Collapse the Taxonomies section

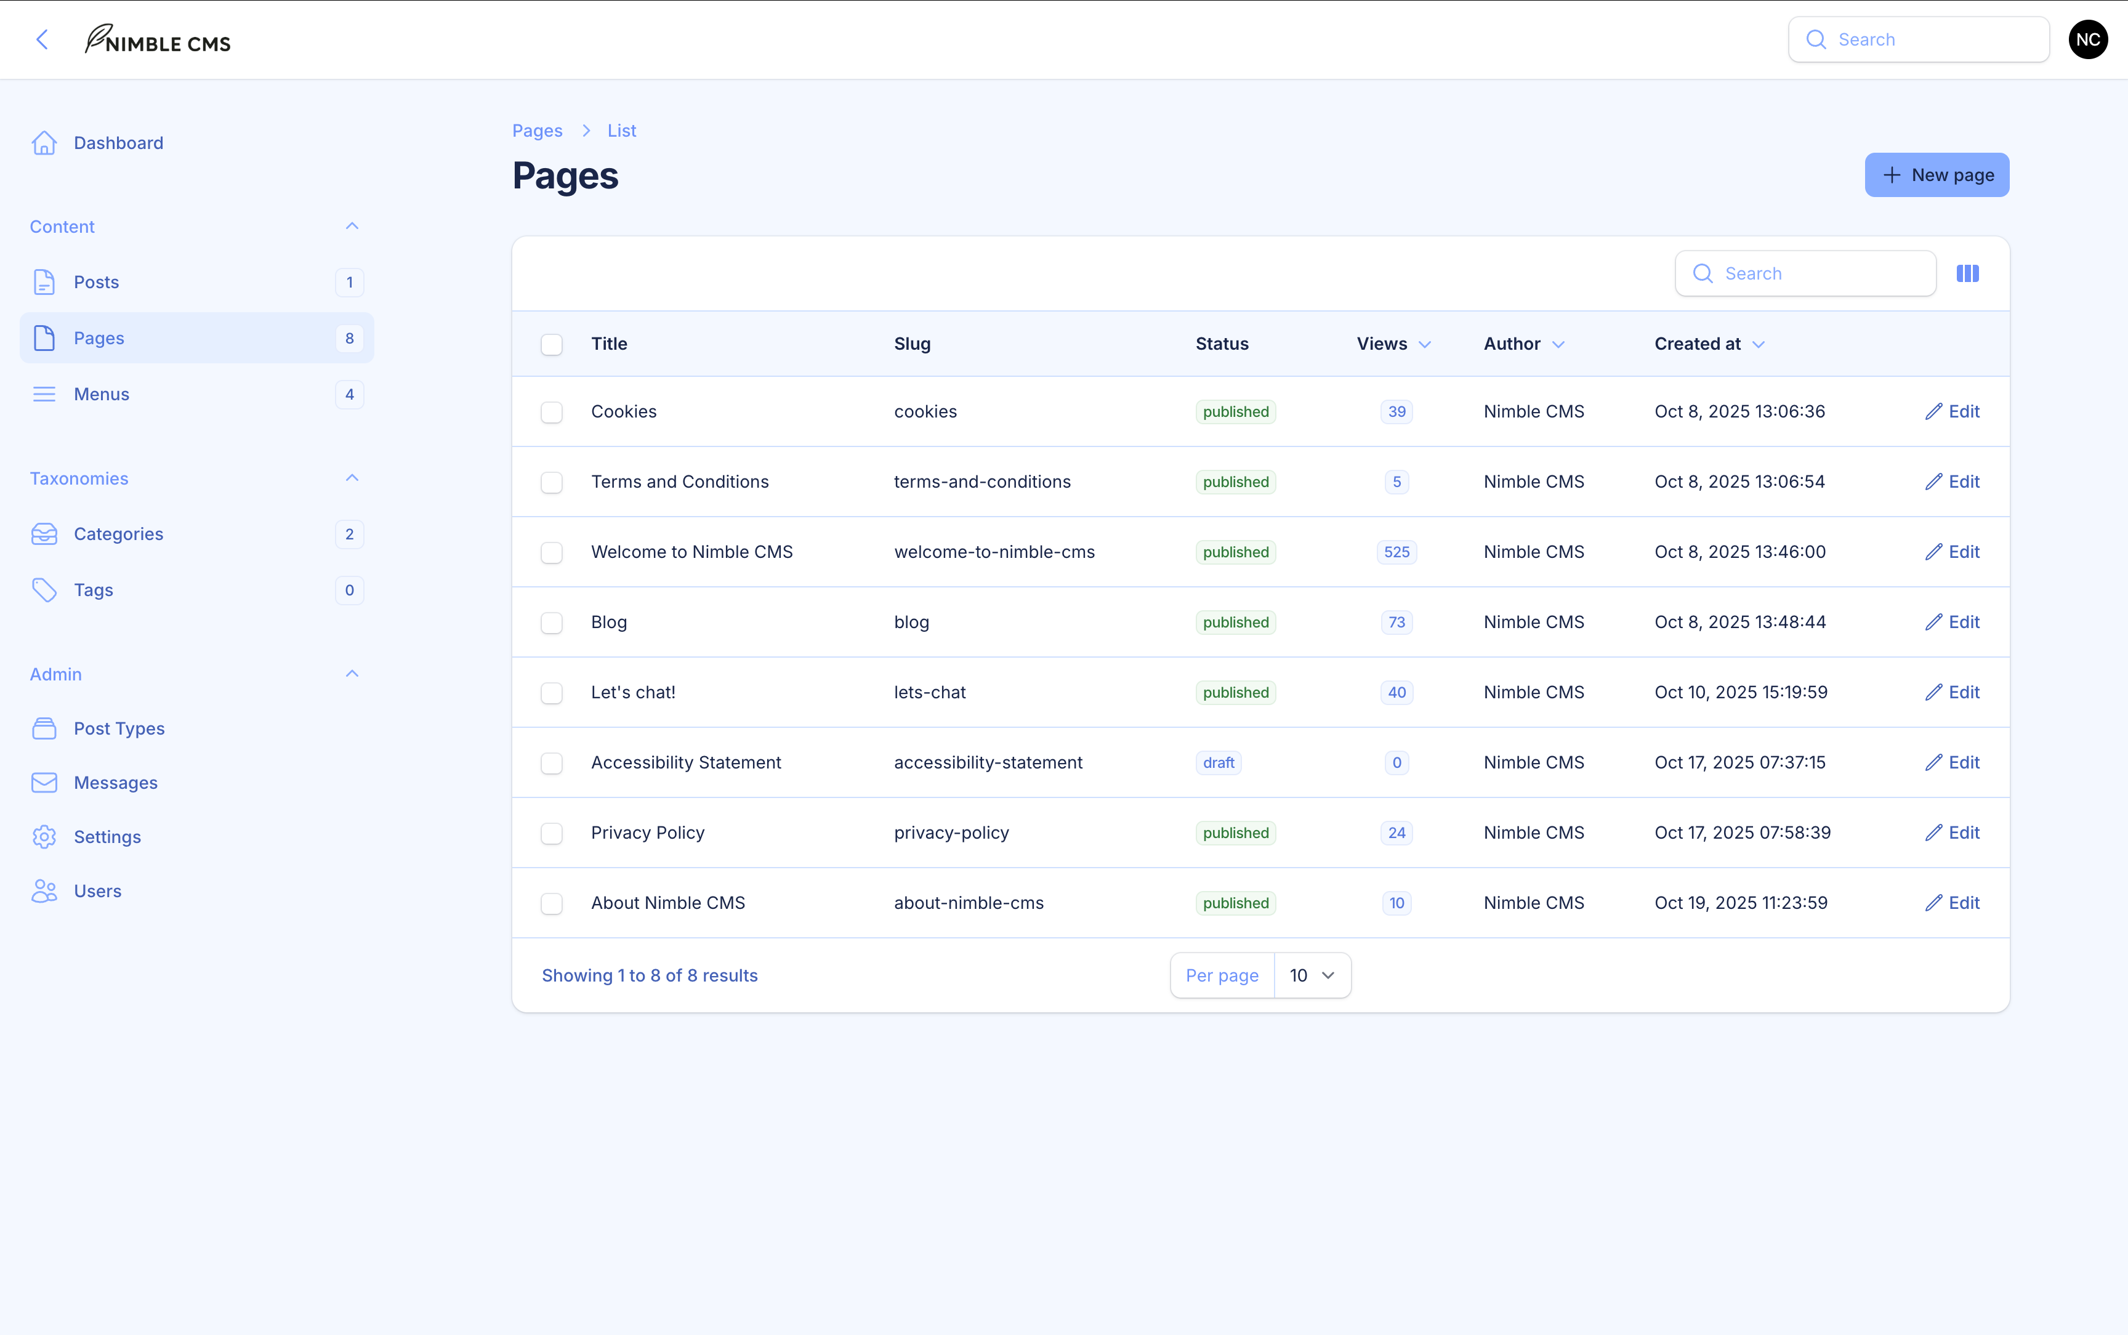[x=352, y=478]
